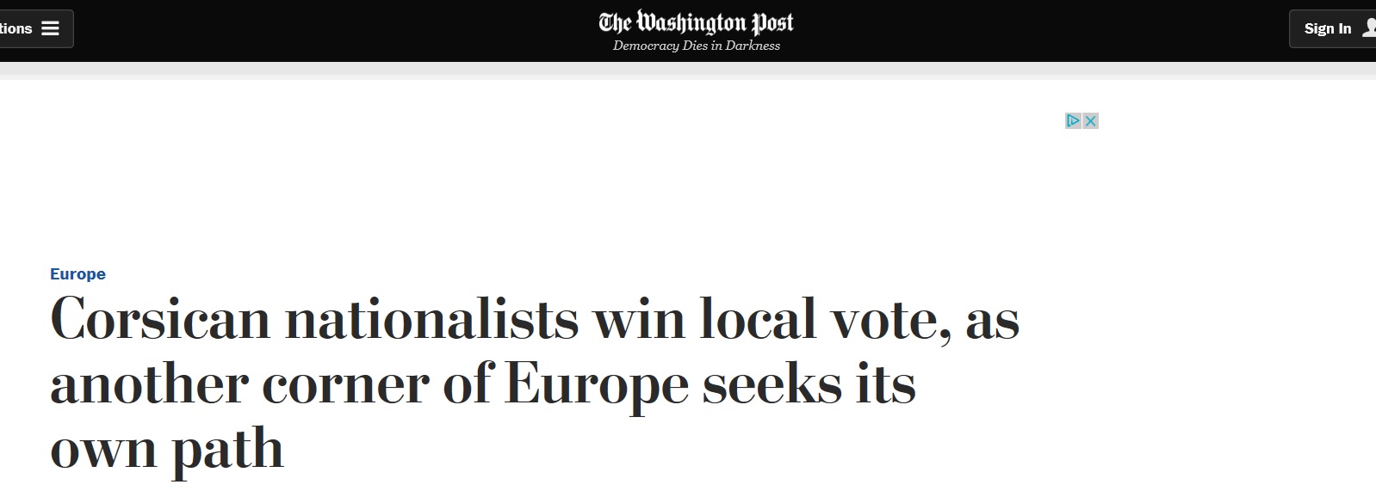The width and height of the screenshot is (1376, 497).
Task: Click the Democracy Dies in Darkness tagline
Action: pyautogui.click(x=694, y=46)
